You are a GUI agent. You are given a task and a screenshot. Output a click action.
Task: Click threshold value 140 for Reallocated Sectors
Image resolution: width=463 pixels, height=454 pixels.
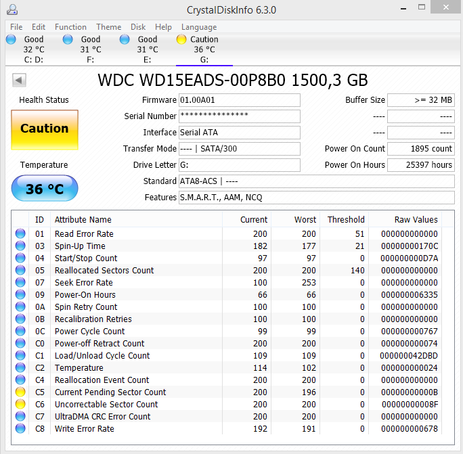click(357, 271)
